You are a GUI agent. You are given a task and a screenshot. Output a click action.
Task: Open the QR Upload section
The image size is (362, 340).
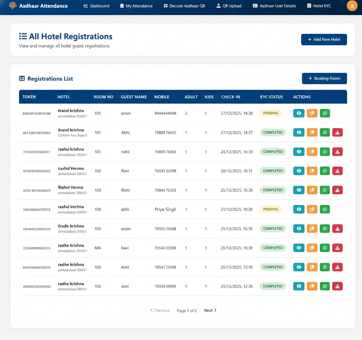(x=229, y=6)
